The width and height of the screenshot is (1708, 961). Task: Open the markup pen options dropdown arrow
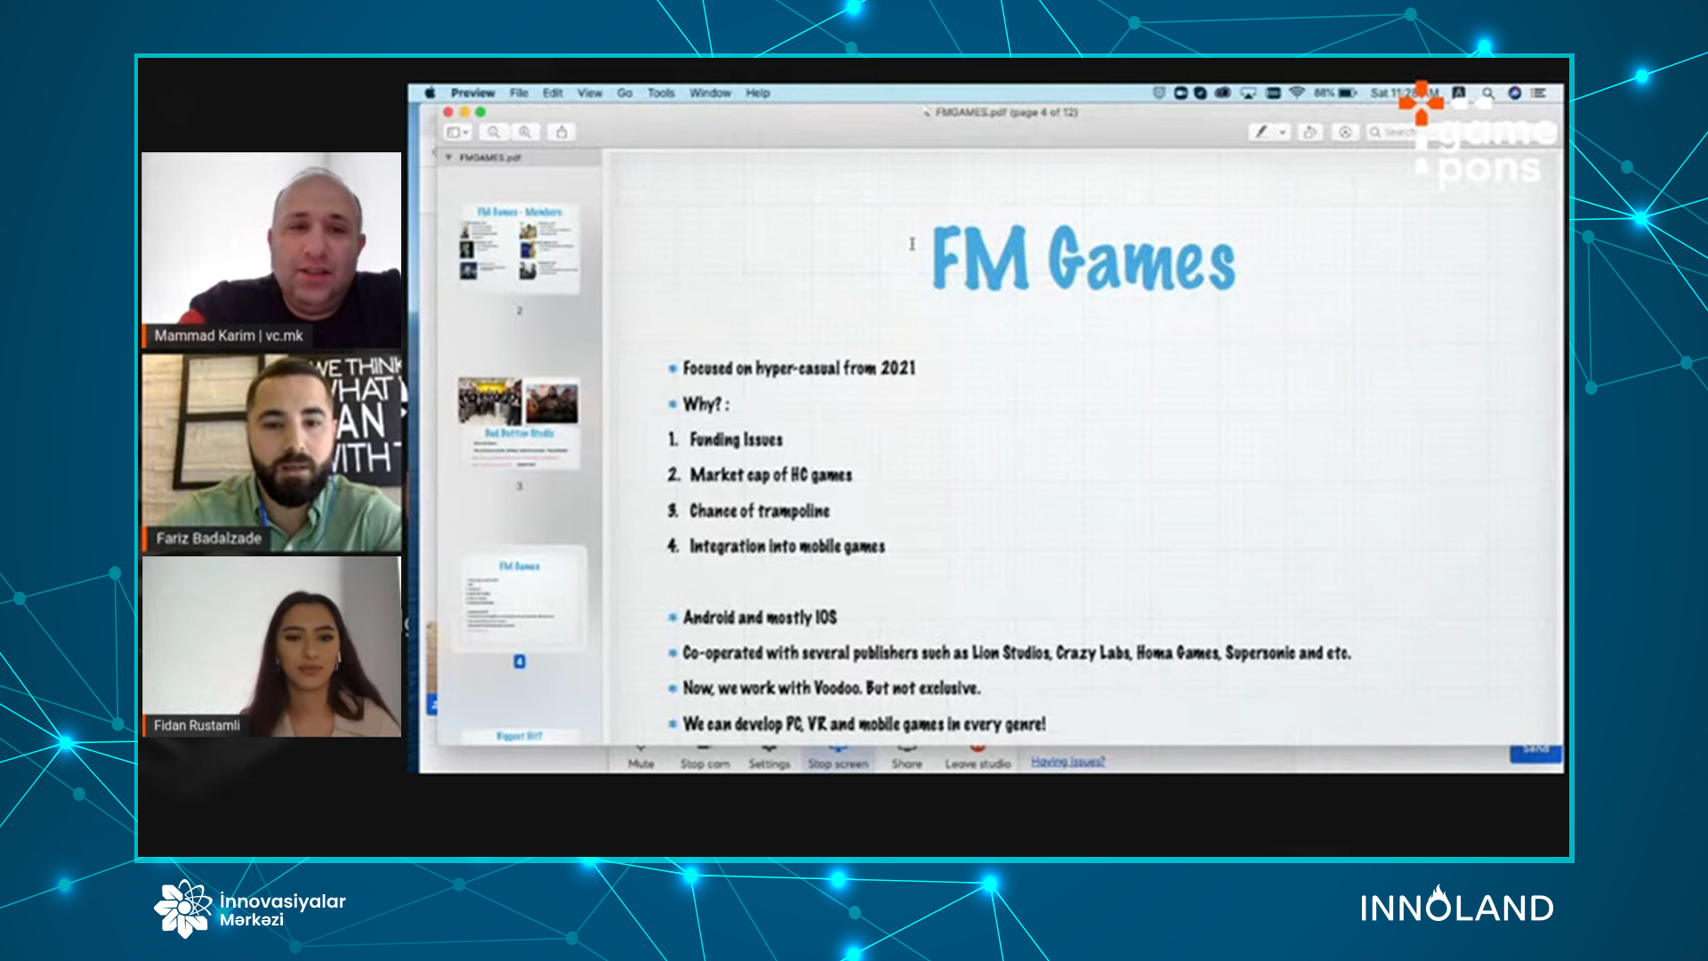(x=1283, y=133)
